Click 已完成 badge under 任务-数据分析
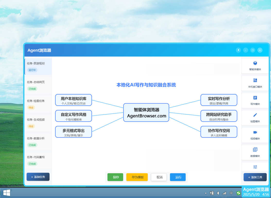The height and width of the screenshot is (198, 271). pos(32,145)
